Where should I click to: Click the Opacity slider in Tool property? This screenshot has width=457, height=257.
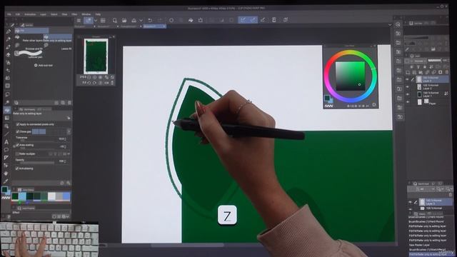(x=36, y=163)
